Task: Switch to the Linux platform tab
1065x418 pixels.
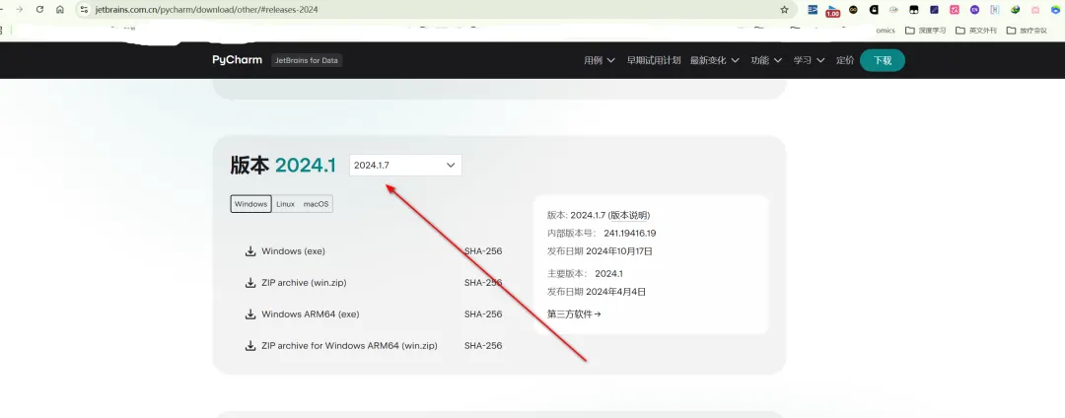Action: click(x=285, y=203)
